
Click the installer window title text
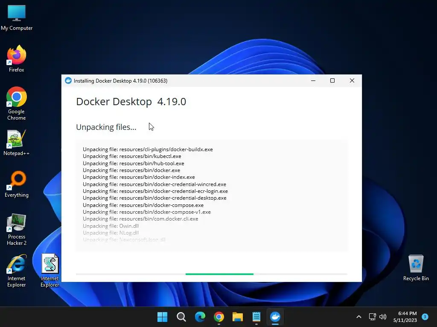(120, 80)
